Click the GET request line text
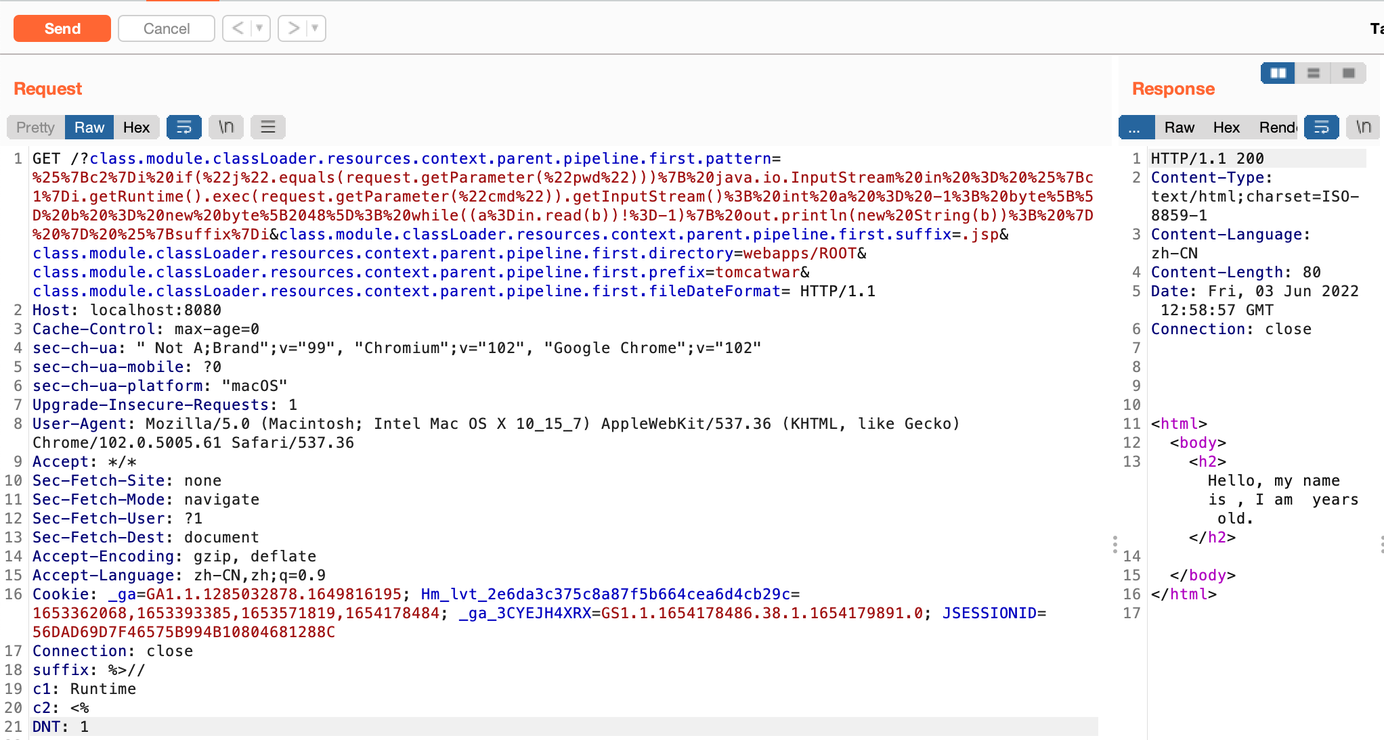The image size is (1384, 740). [563, 225]
